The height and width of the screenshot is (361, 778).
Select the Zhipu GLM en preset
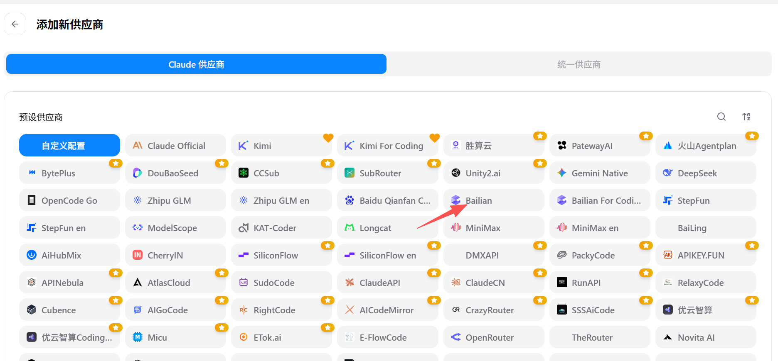pos(281,200)
